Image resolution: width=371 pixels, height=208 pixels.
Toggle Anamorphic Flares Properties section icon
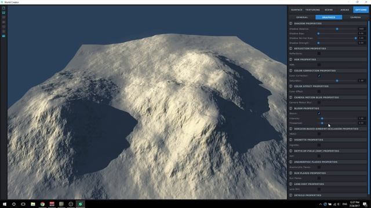point(291,162)
